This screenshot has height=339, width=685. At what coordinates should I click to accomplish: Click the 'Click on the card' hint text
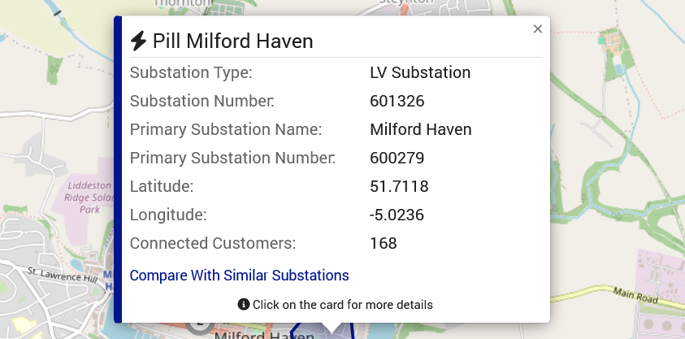tap(342, 305)
